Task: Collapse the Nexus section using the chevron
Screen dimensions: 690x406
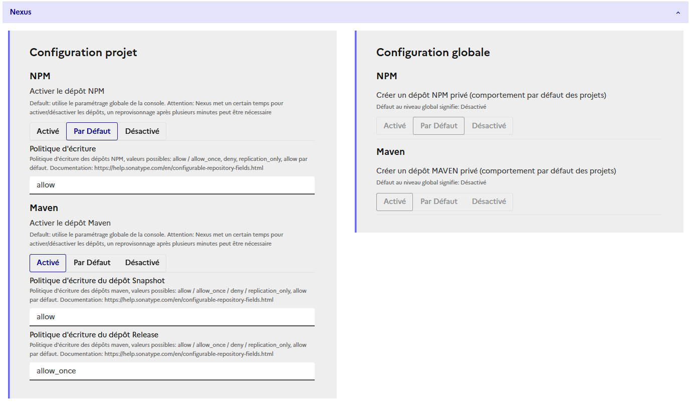Action: pos(677,12)
